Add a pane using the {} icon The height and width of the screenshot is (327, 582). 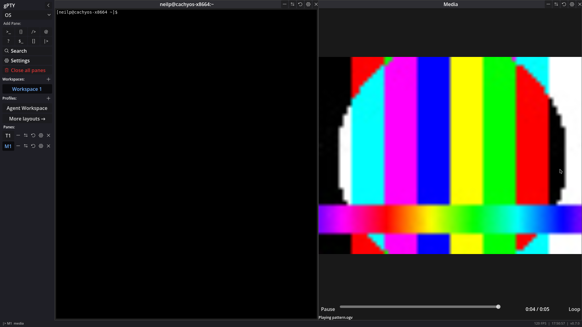tap(21, 32)
